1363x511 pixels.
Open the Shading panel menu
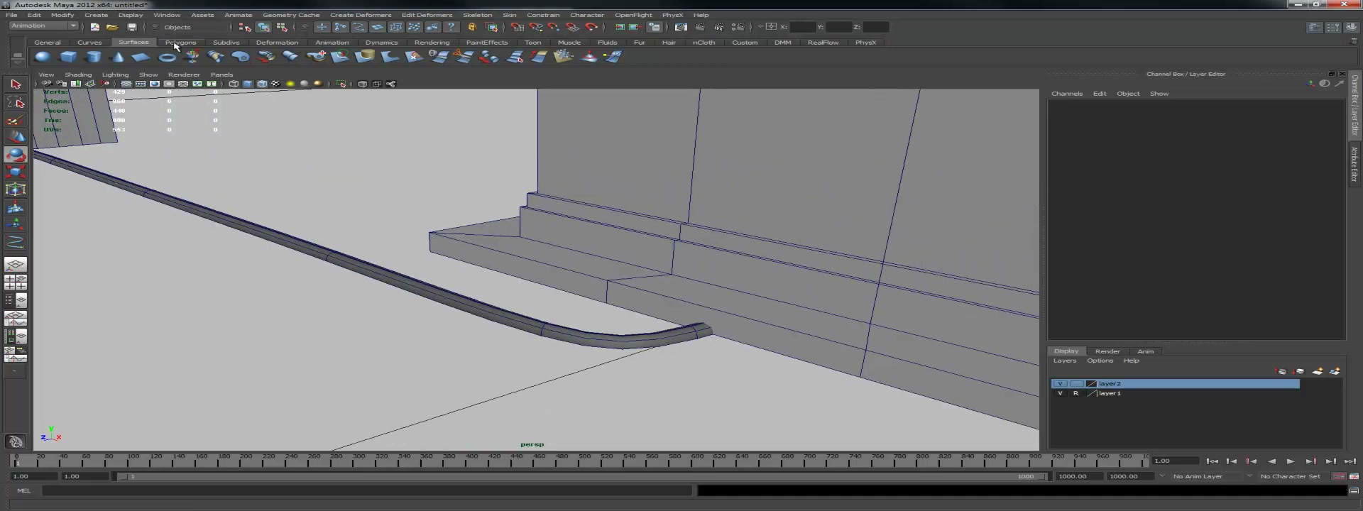(x=78, y=75)
